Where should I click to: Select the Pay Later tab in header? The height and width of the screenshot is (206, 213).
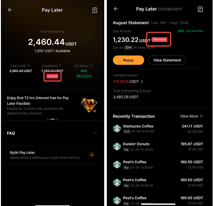(x=146, y=9)
